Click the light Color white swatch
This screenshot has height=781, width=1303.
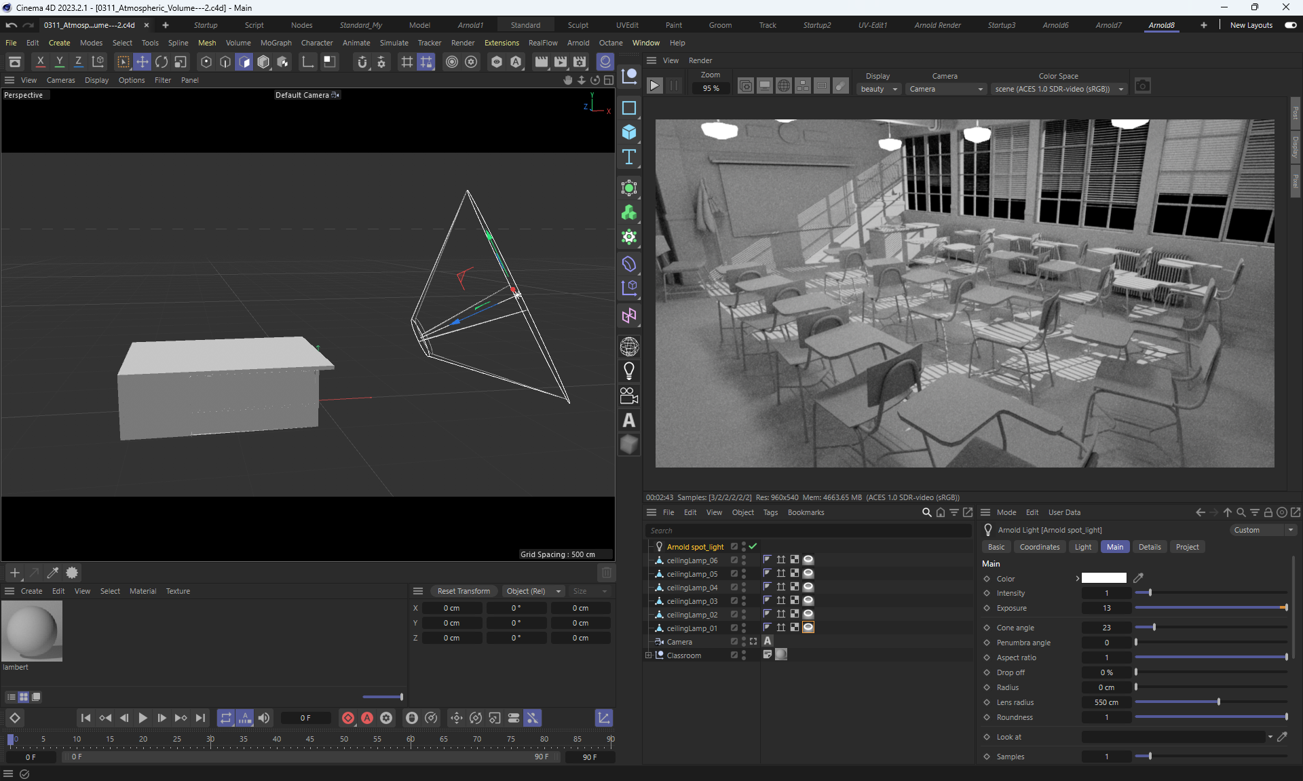[x=1103, y=578]
